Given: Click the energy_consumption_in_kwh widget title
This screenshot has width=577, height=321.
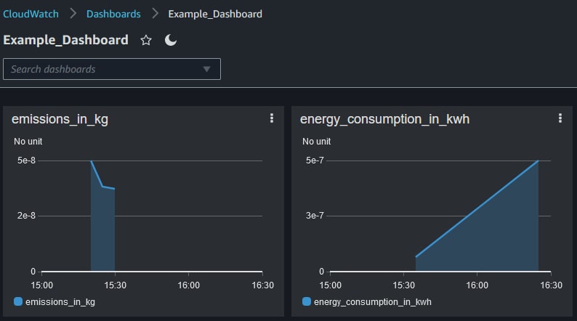Looking at the screenshot, I should [384, 119].
